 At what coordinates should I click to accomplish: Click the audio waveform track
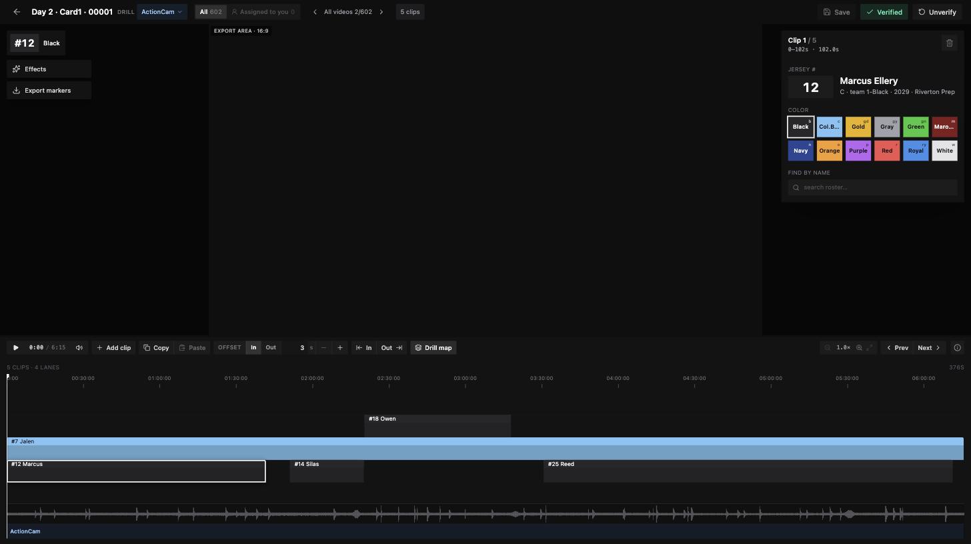tap(485, 514)
